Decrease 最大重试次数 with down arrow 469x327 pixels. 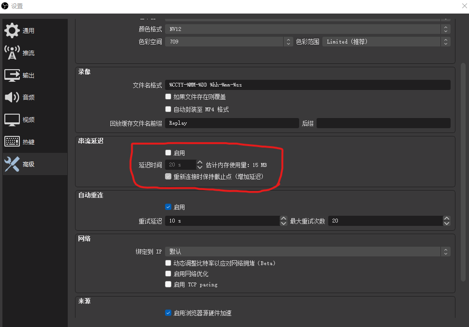click(447, 223)
